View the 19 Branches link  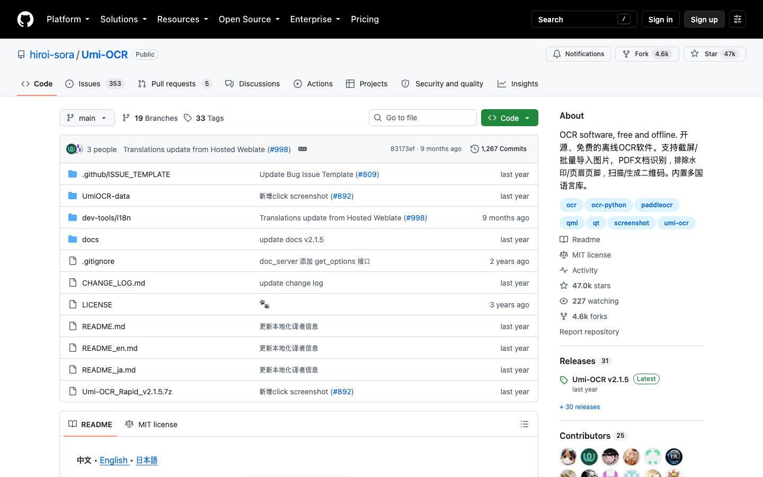(x=150, y=118)
